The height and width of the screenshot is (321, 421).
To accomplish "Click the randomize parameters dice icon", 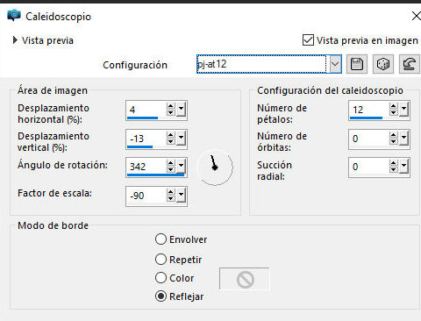I will coord(383,64).
